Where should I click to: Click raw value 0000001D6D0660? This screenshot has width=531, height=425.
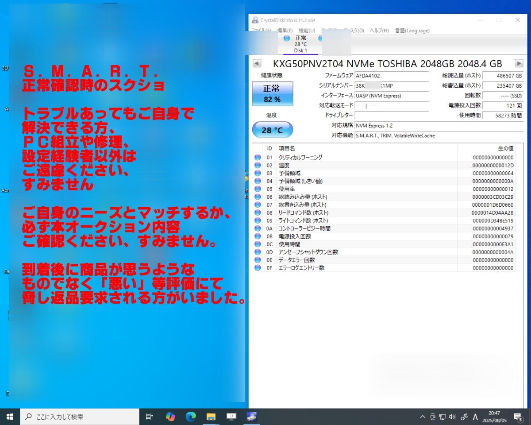pos(493,205)
